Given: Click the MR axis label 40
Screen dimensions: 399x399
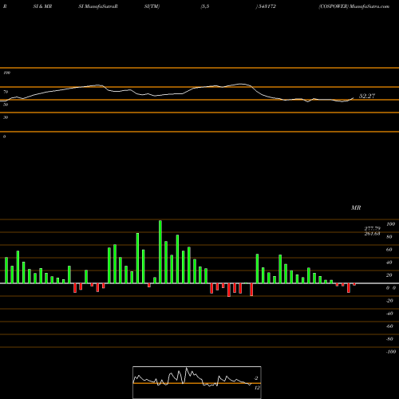Looking at the screenshot, I should pyautogui.click(x=389, y=263).
